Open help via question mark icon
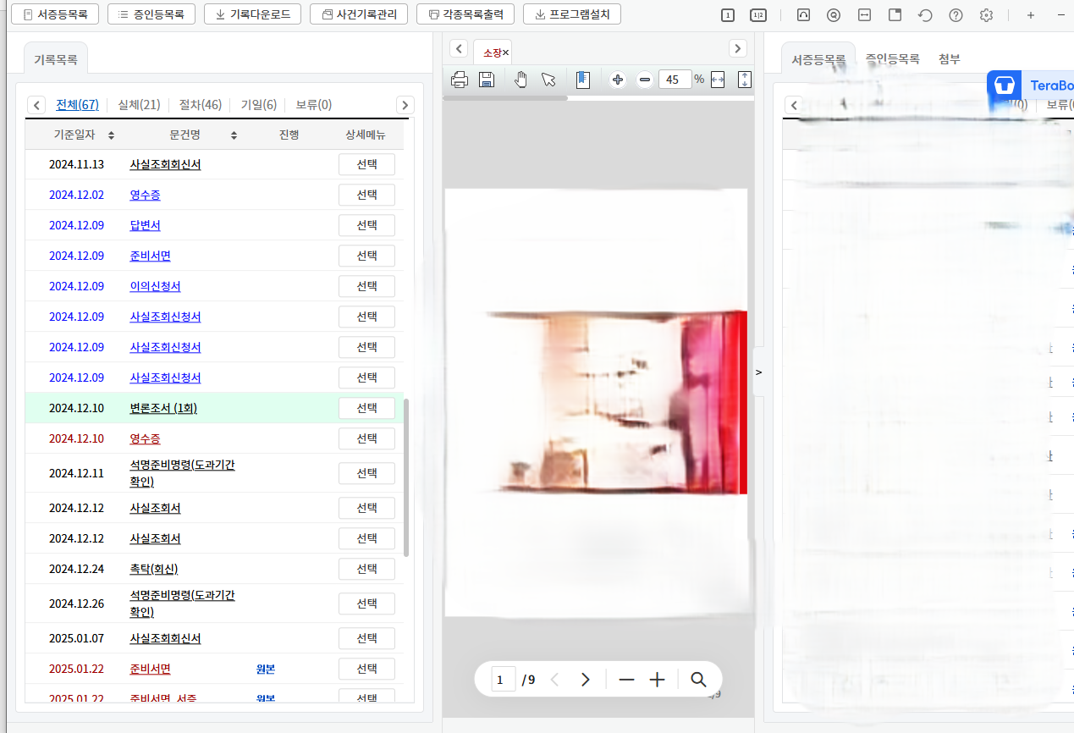1074x733 pixels. [956, 15]
